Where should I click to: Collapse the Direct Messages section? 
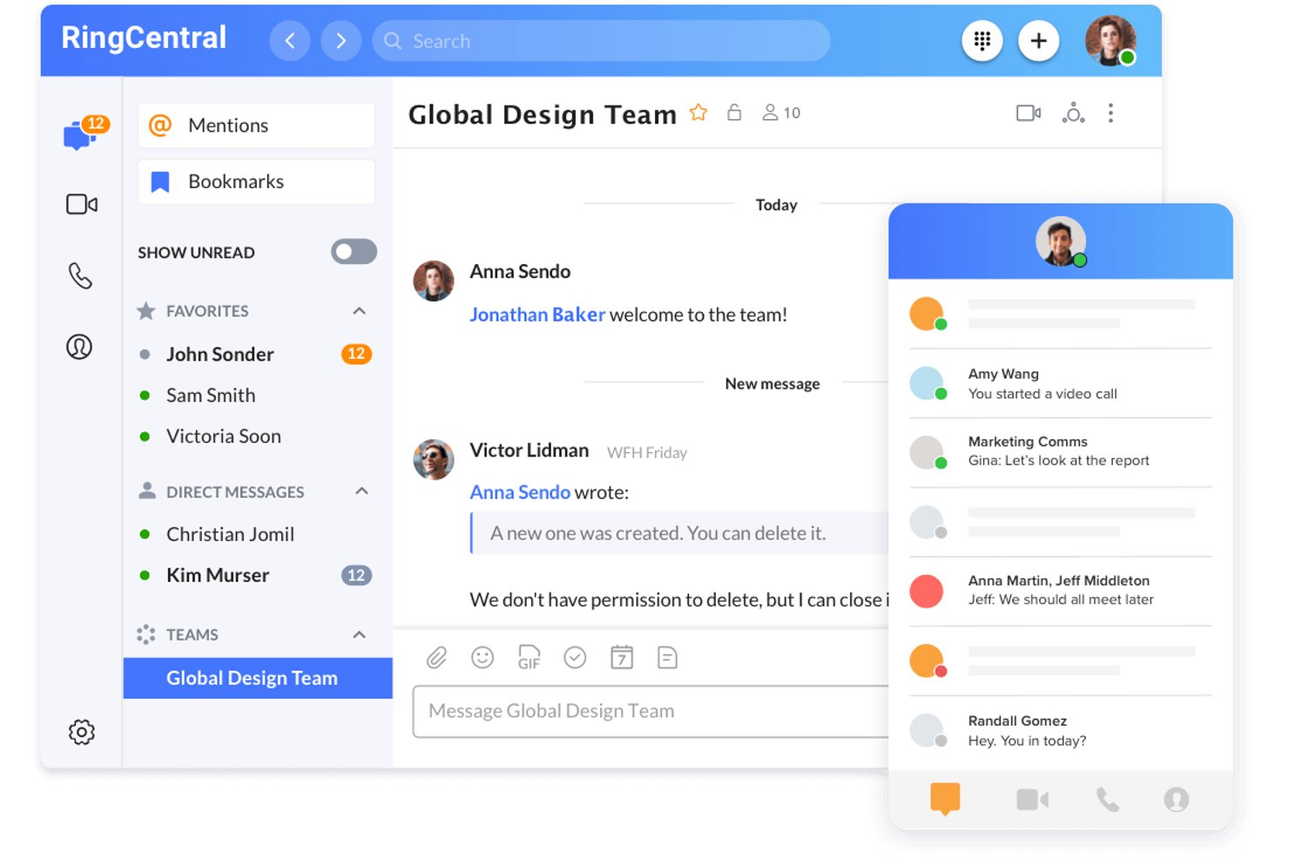pos(361,491)
